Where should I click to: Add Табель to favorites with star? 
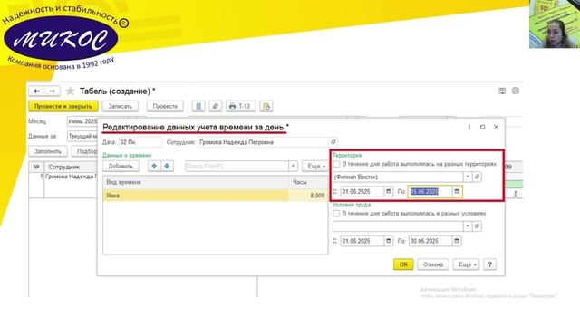pyautogui.click(x=70, y=91)
